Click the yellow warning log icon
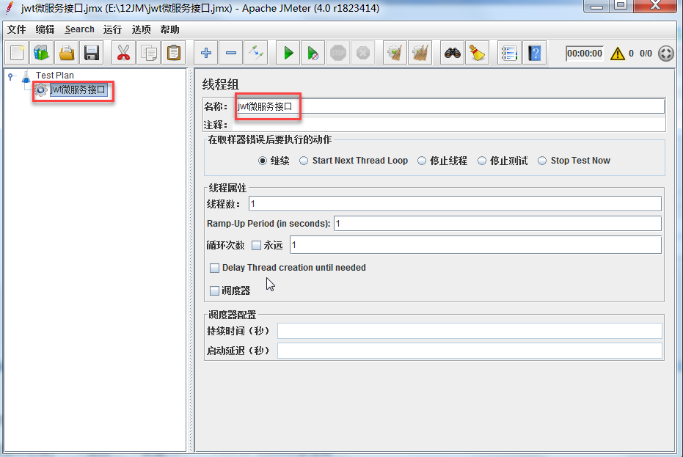This screenshot has width=683, height=457. pos(617,54)
